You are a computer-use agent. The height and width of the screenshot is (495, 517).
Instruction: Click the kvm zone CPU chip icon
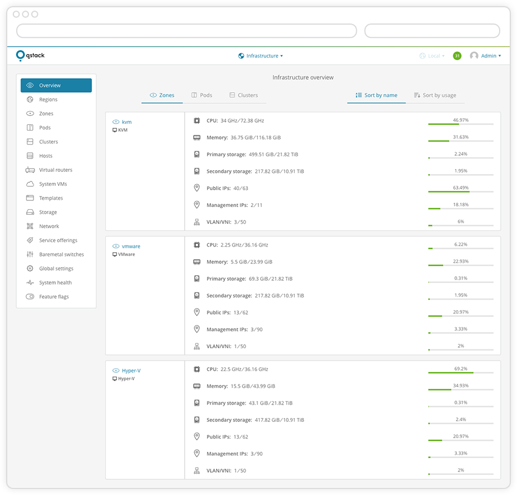[197, 121]
